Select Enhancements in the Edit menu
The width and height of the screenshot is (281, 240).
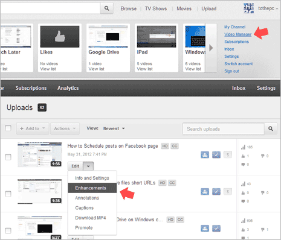point(92,188)
